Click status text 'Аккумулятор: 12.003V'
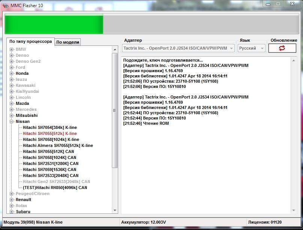 pyautogui.click(x=143, y=222)
